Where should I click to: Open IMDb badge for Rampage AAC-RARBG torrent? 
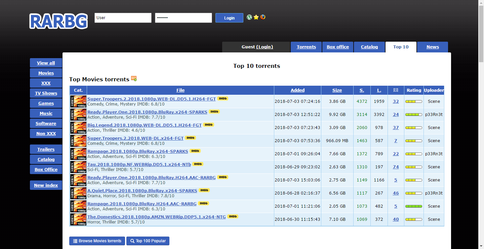coord(203,203)
